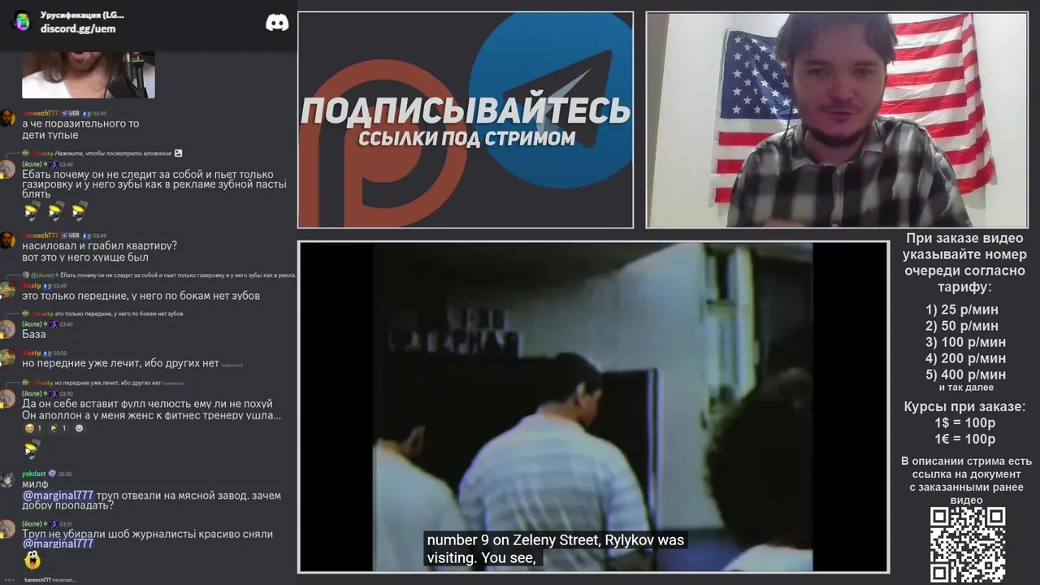Click the streamer webcam feed
1040x585 pixels.
[x=837, y=120]
